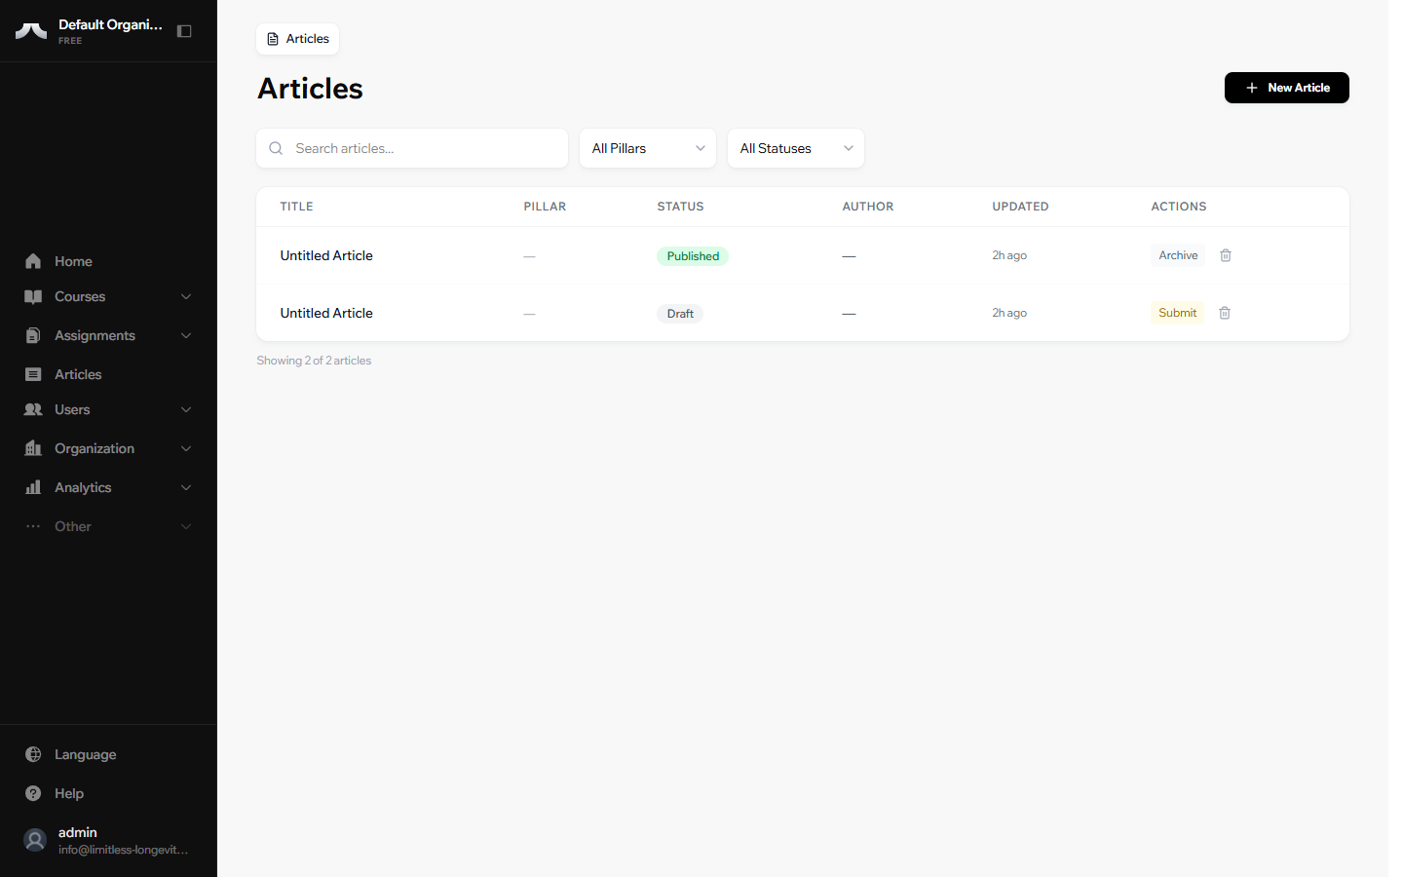Viewport: 1403px width, 877px height.
Task: Click the New Article button
Action: click(x=1286, y=88)
